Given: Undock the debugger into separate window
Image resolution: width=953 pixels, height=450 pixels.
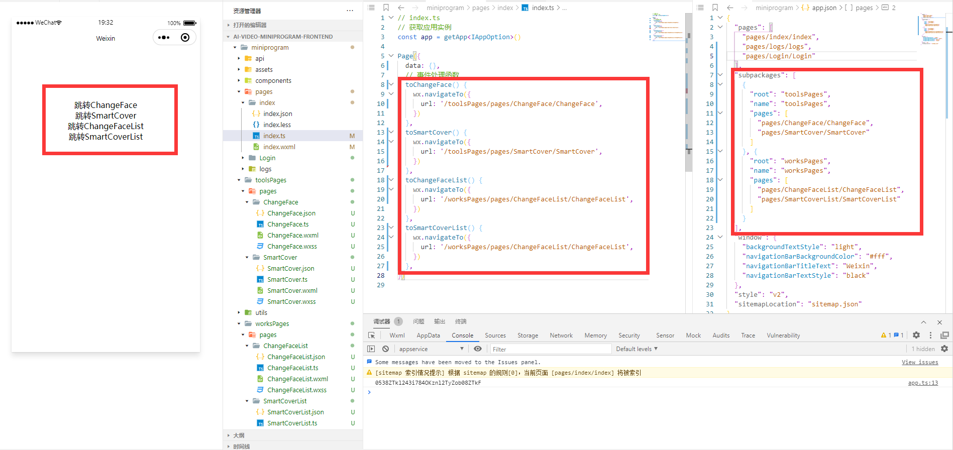Looking at the screenshot, I should click(x=945, y=335).
